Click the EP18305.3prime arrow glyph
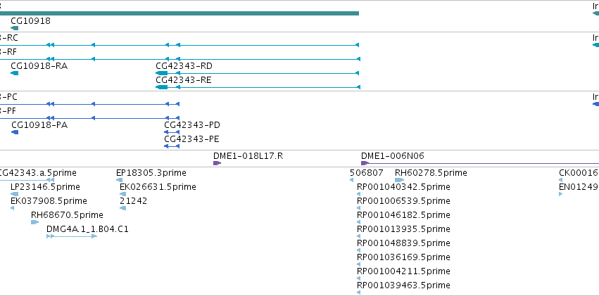This screenshot has width=599, height=296. pyautogui.click(x=120, y=180)
